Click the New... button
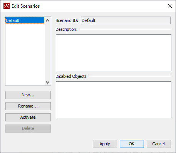176x153 pixels. click(28, 95)
